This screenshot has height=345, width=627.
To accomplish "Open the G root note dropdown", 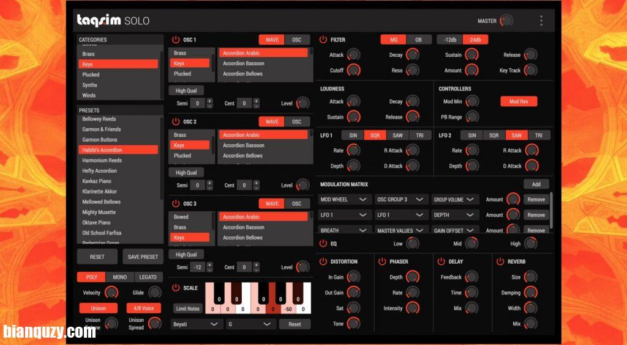I will pos(250,324).
